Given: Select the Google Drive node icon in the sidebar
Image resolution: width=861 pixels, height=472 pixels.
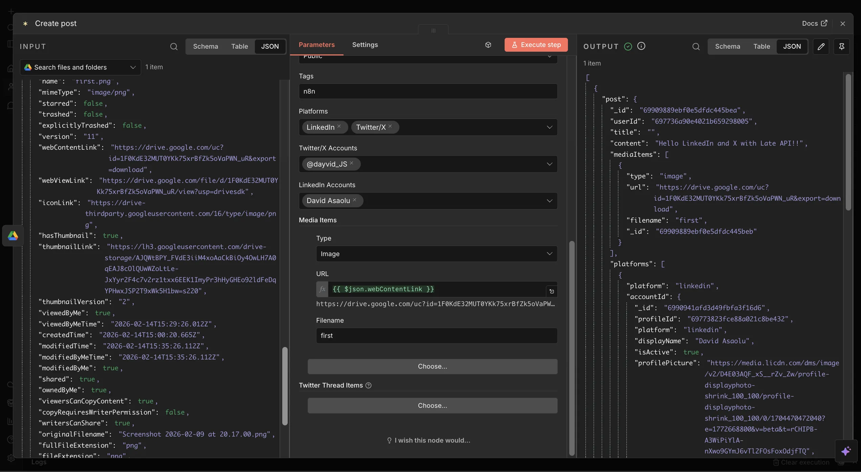Looking at the screenshot, I should (x=13, y=235).
